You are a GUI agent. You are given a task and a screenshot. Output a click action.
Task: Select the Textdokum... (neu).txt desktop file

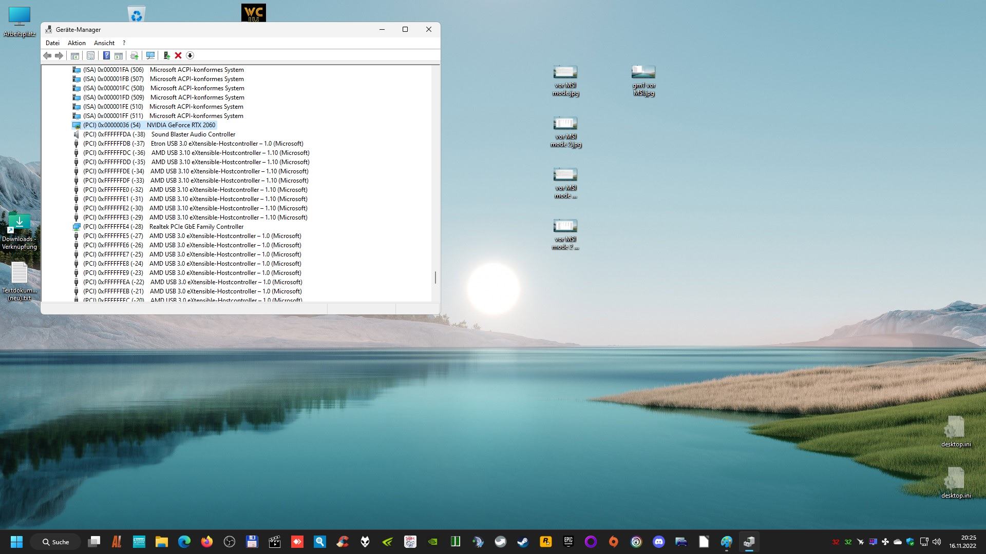[x=20, y=281]
